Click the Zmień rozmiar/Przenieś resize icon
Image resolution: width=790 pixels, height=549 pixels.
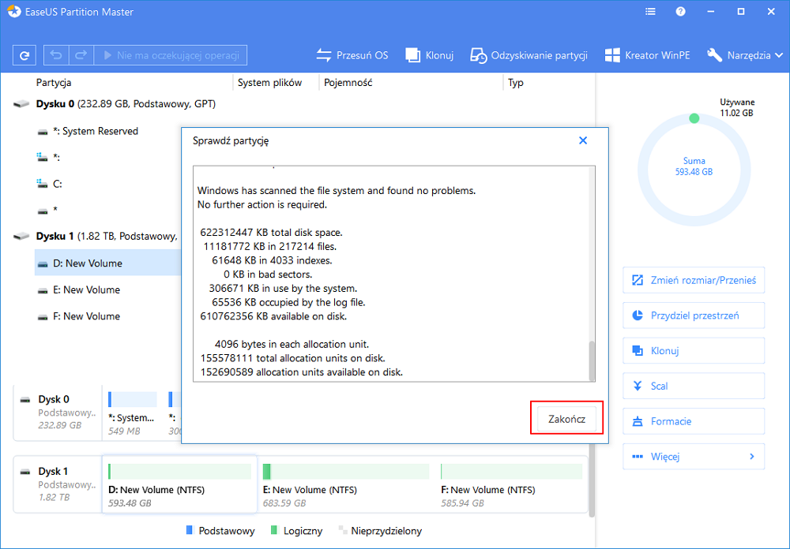click(x=638, y=280)
